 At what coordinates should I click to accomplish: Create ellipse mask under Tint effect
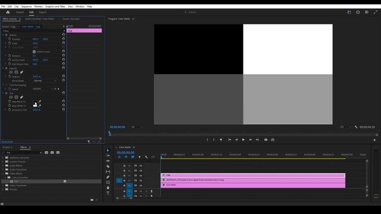[11, 97]
